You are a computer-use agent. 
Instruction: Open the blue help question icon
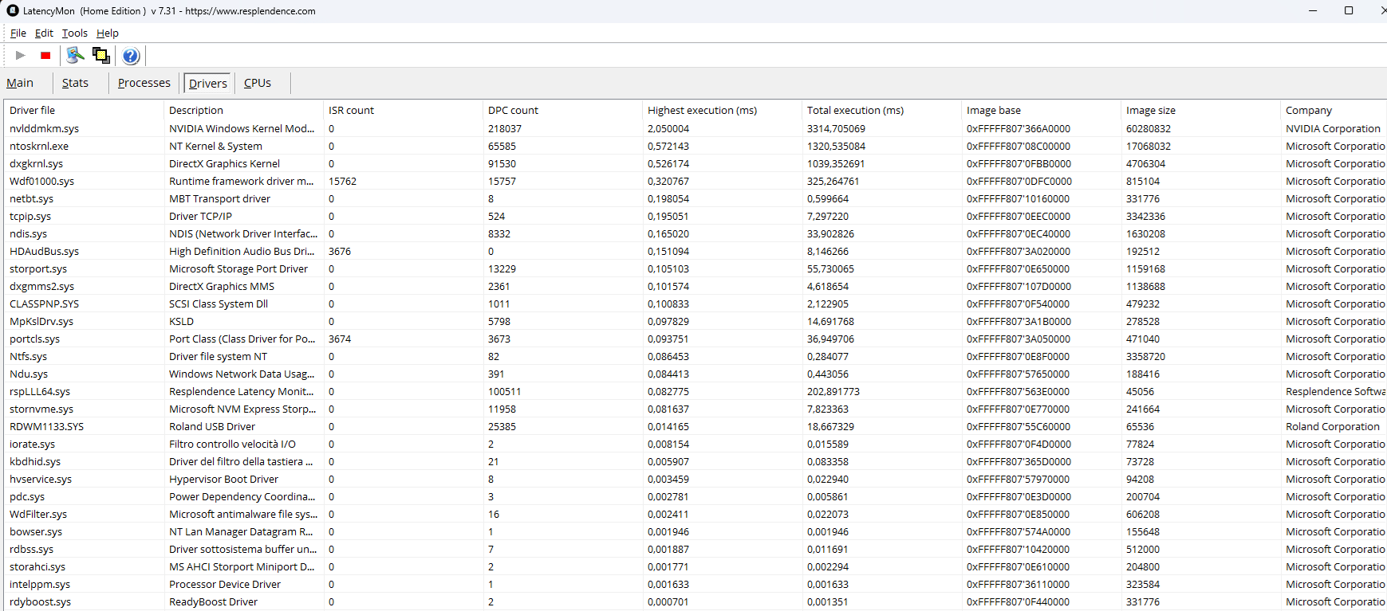[x=131, y=55]
